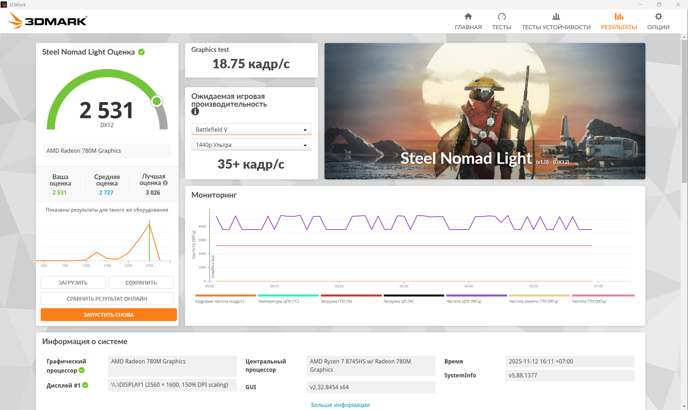The width and height of the screenshot is (688, 410).
Task: Click info icon next to expected game performance
Action: pyautogui.click(x=195, y=112)
